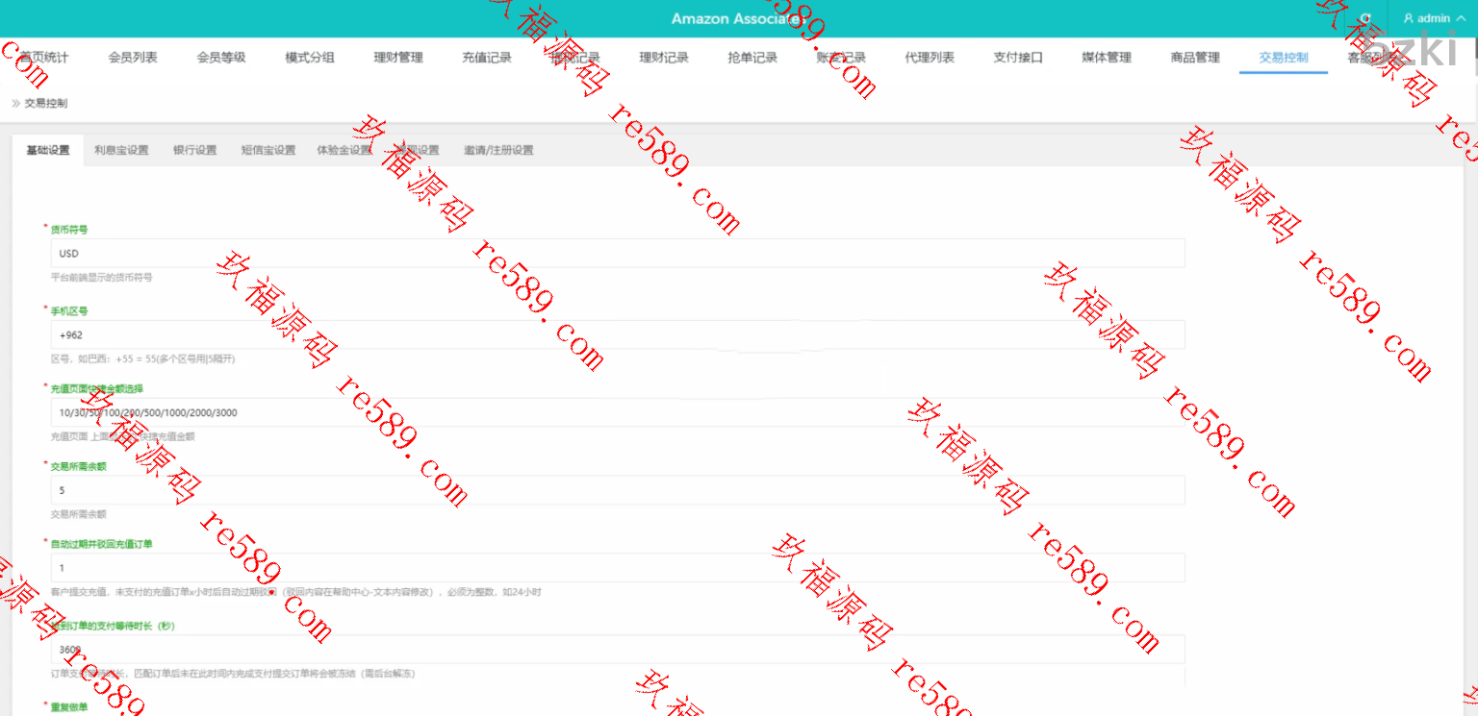Click the 货币符号 field containing USD

pyautogui.click(x=617, y=254)
